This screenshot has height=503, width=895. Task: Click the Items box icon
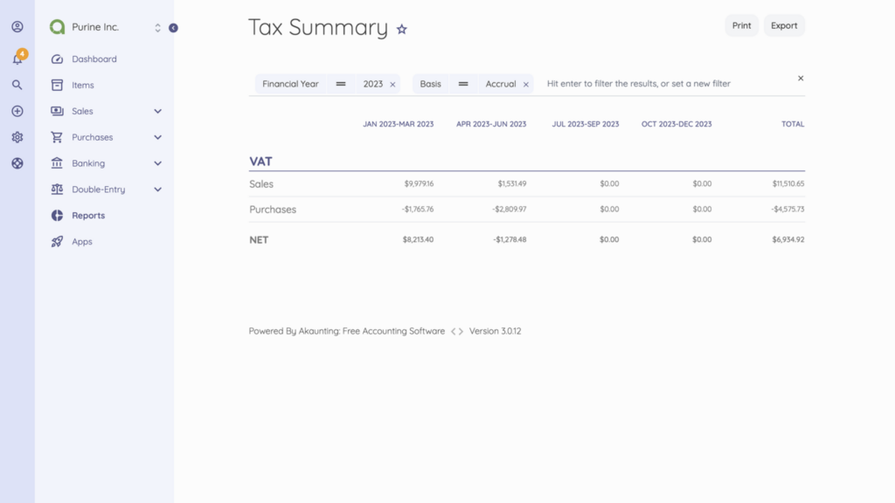(x=56, y=85)
